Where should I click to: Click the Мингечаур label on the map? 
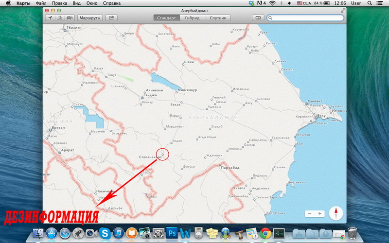[187, 90]
